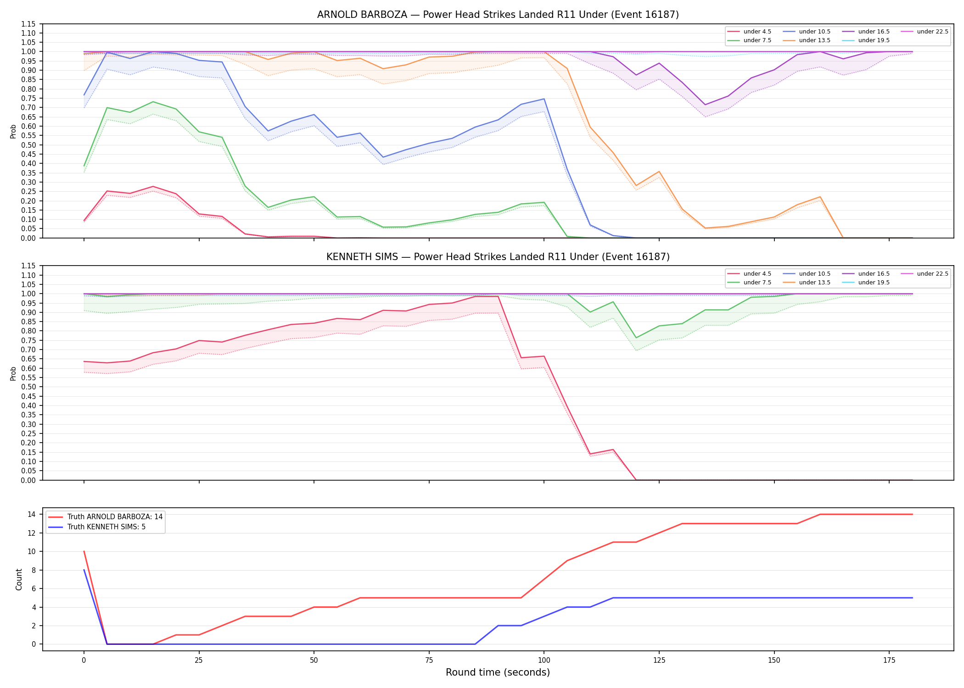964x688 pixels.
Task: Click Count axis tick label '6'
Action: 34,589
